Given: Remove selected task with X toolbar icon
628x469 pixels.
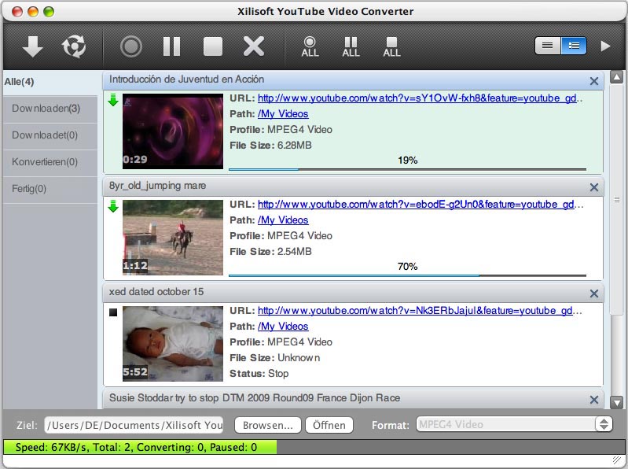Looking at the screenshot, I should click(254, 46).
